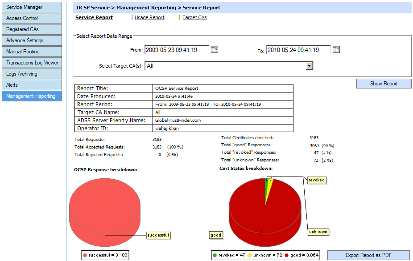Open the Registered CAs section
Image resolution: width=413 pixels, height=261 pixels.
[31, 29]
